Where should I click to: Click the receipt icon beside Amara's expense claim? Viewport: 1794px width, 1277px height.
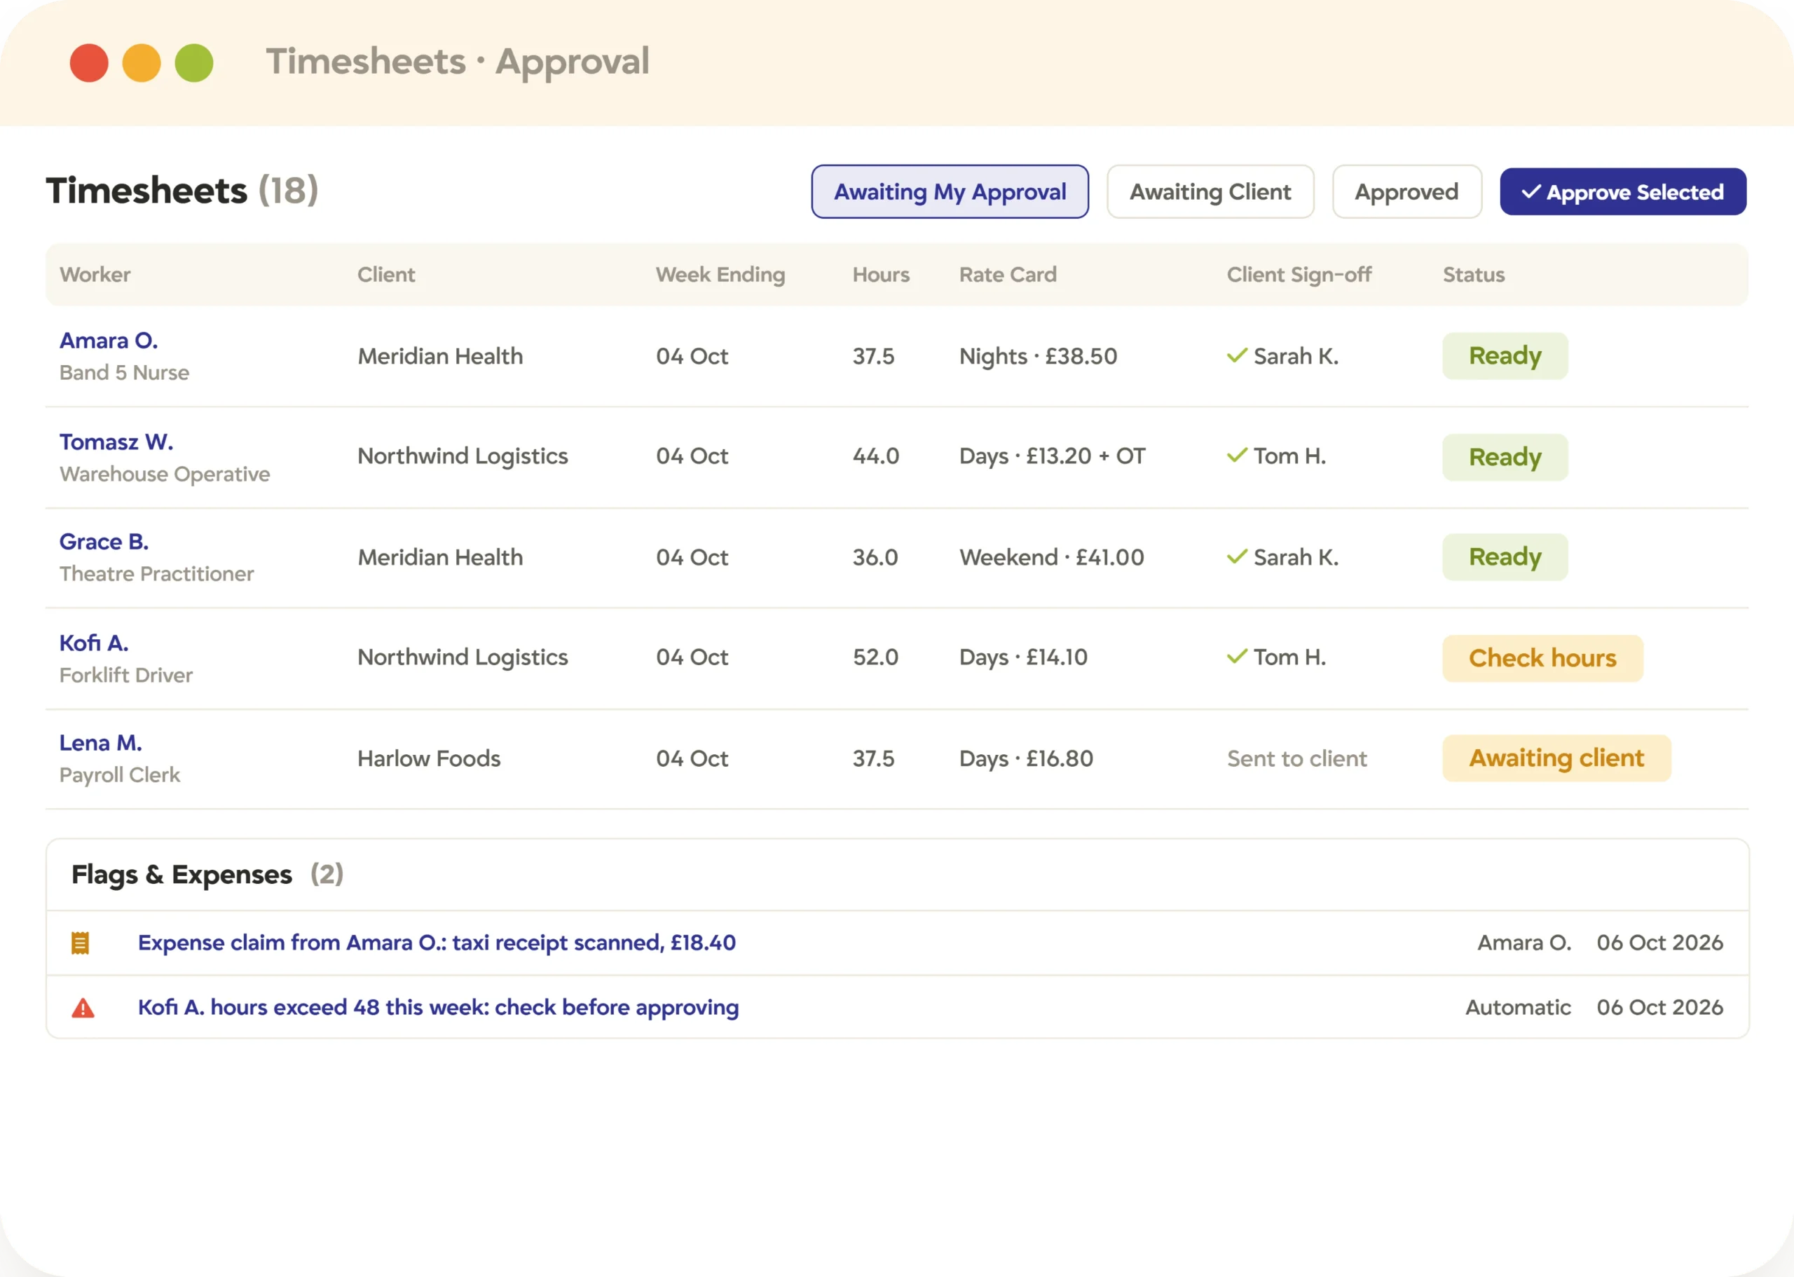point(80,943)
